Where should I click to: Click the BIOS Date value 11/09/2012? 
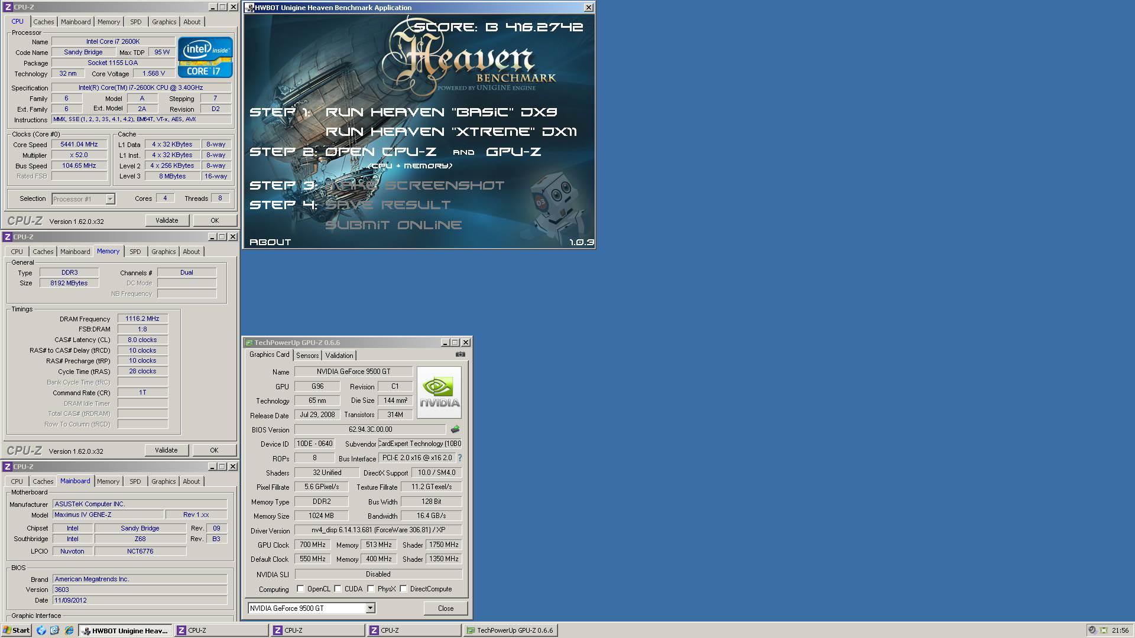pos(140,600)
